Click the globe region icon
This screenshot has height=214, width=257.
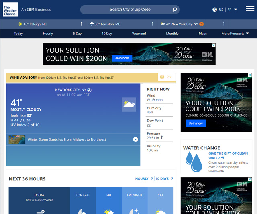pos(214,10)
